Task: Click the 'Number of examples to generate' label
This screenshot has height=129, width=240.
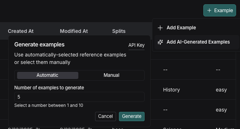Action: (x=49, y=88)
